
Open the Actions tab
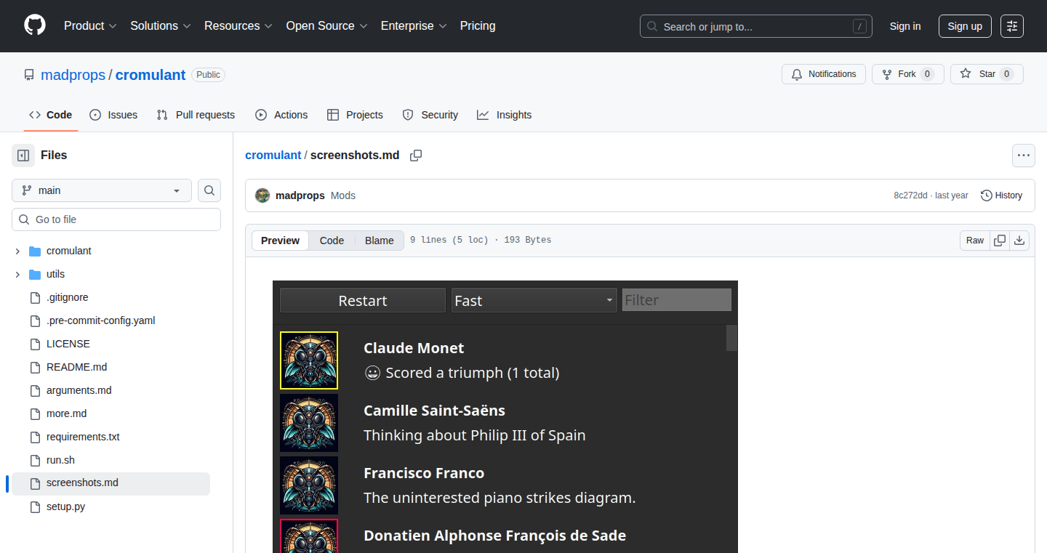click(x=281, y=115)
